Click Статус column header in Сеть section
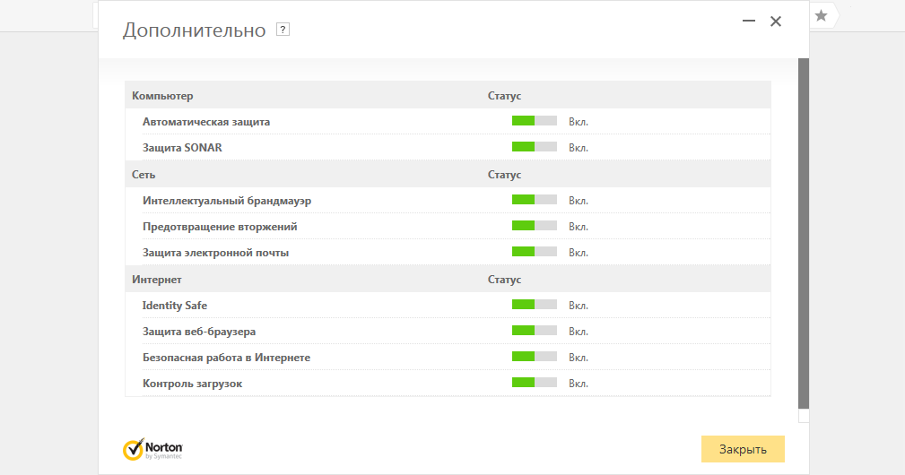 coord(504,175)
